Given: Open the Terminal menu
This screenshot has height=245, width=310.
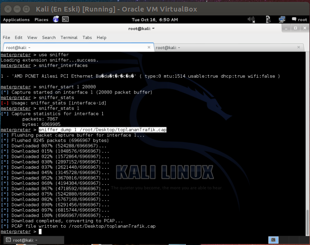Looking at the screenshot, I should coord(69,38).
